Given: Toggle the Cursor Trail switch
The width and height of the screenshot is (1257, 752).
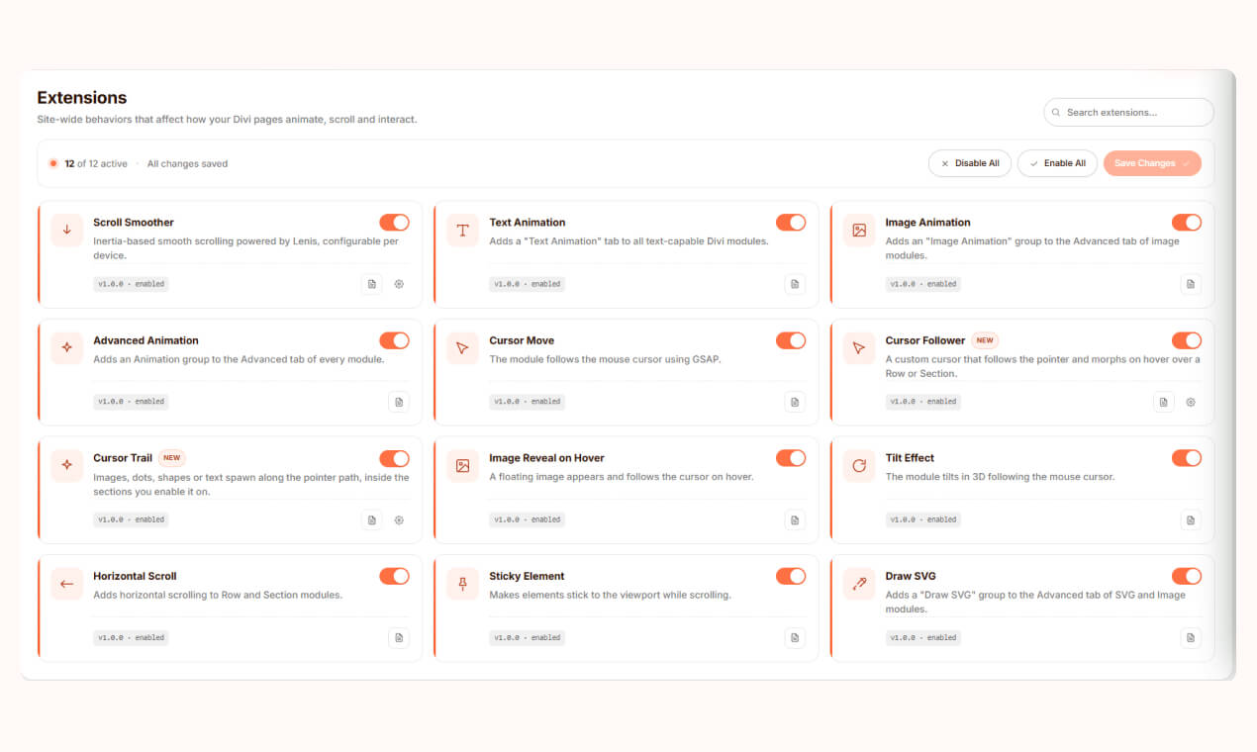Looking at the screenshot, I should (x=394, y=458).
